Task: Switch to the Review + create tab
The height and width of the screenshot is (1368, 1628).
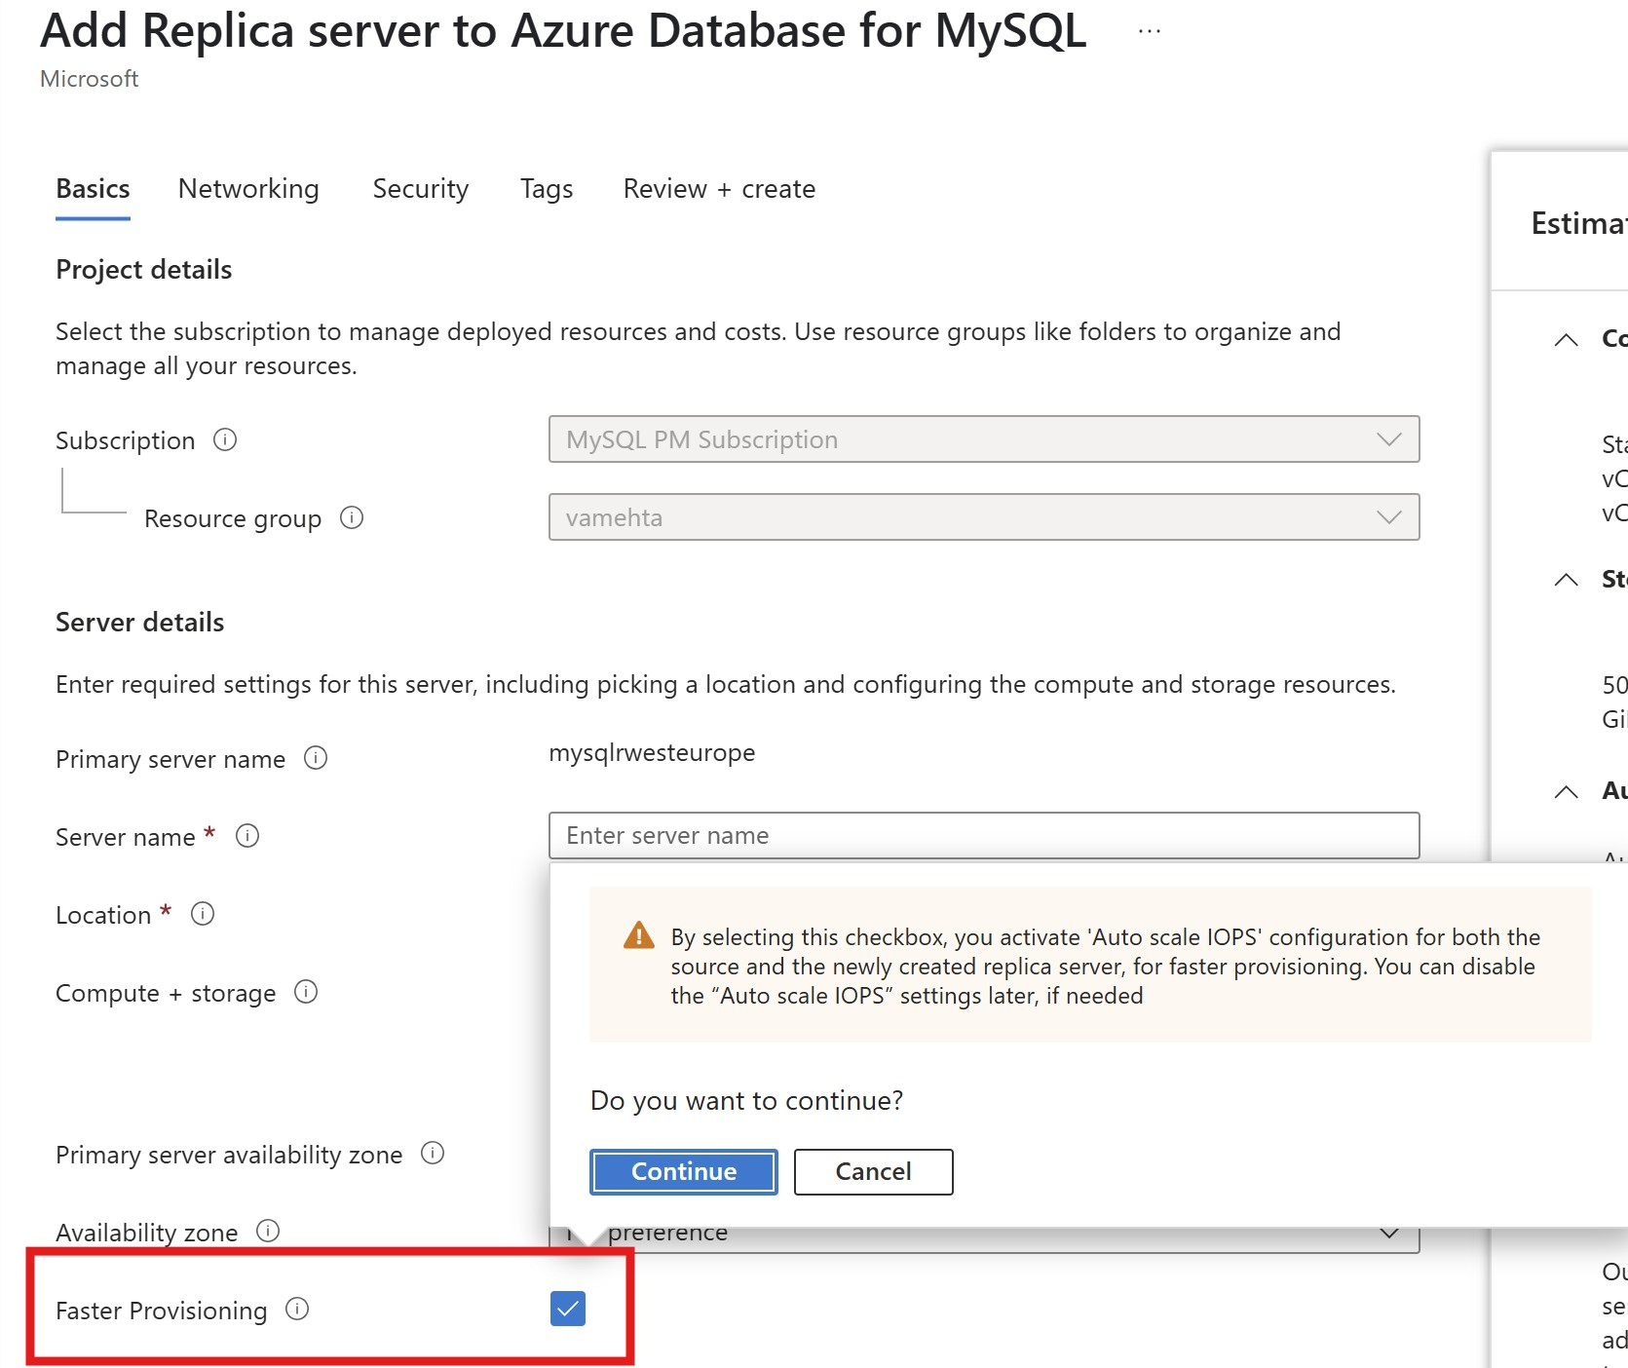Action: click(x=719, y=188)
